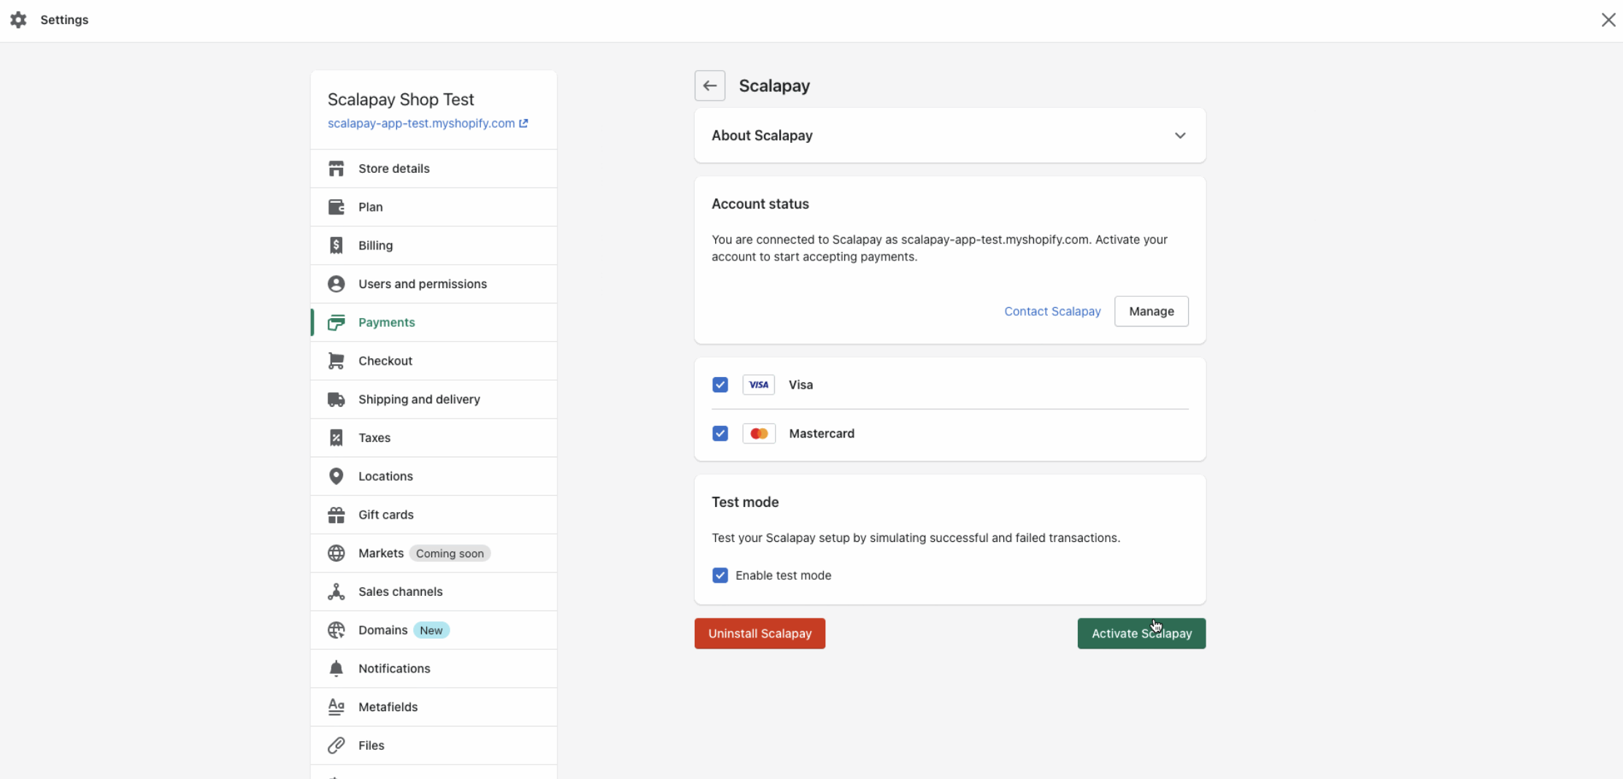Open Store details settings

coord(433,168)
